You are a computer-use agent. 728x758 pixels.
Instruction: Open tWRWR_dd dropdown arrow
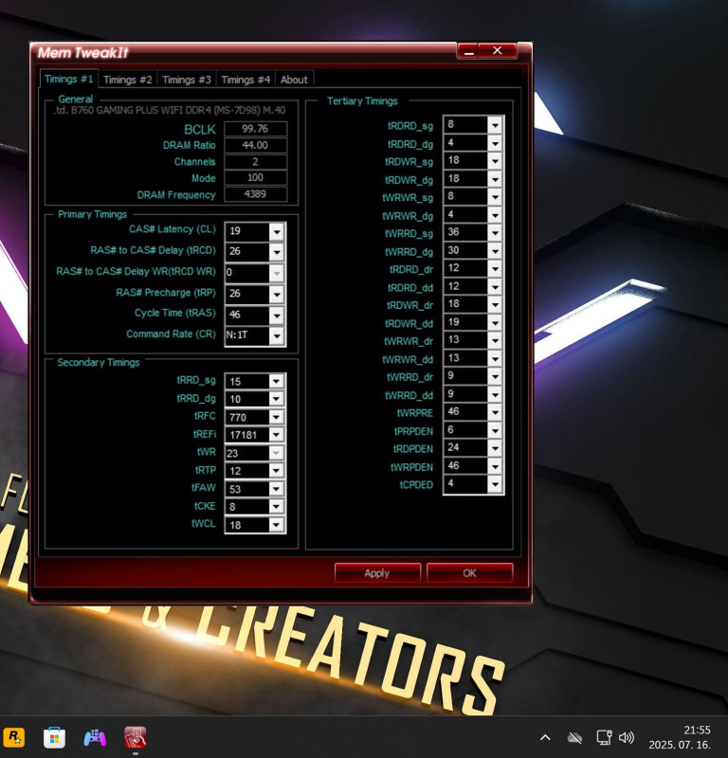tap(495, 359)
